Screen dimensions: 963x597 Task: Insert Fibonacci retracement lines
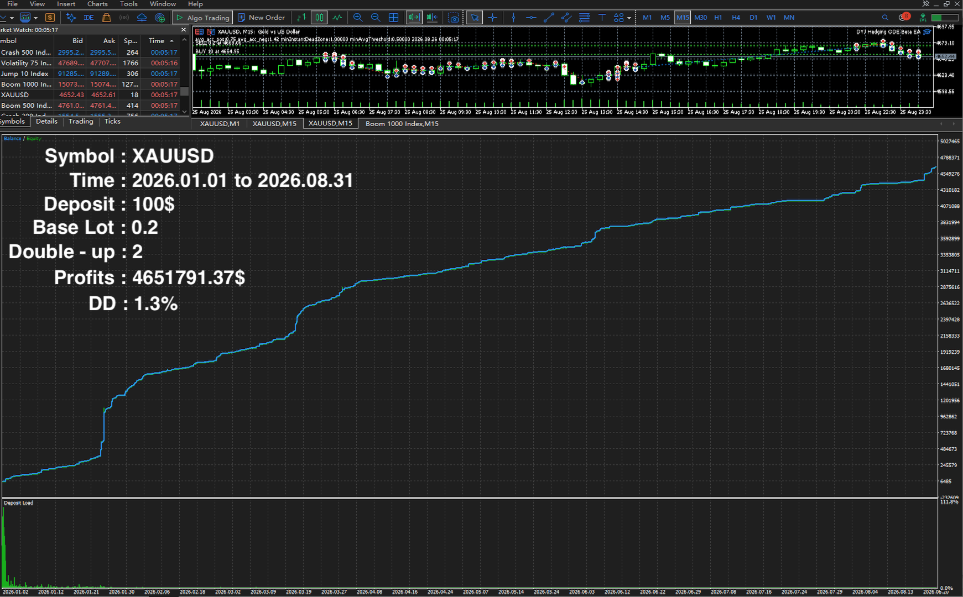click(584, 18)
